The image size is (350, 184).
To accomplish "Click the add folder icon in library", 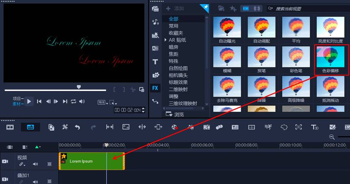I will [x=221, y=8].
